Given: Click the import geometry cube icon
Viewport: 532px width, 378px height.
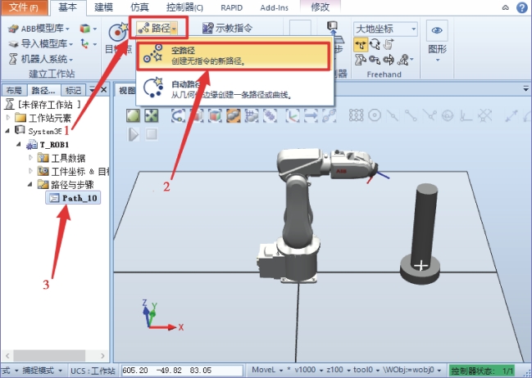Looking at the screenshot, I should click(84, 29).
